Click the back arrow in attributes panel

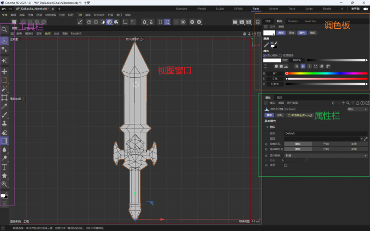[x=334, y=103]
